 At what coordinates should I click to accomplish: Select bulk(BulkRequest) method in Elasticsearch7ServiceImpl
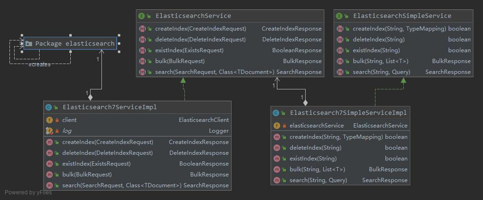coord(87,175)
